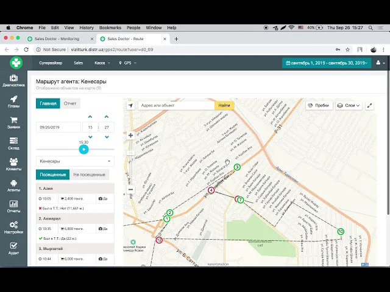
Task: Open the Слои layers dropdown
Action: [x=349, y=105]
